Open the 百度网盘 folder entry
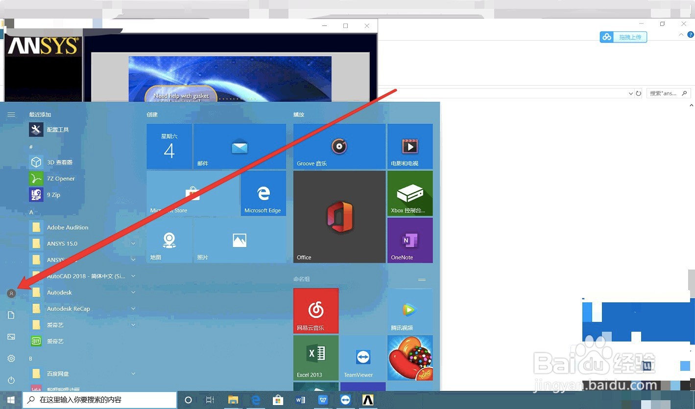 click(58, 374)
